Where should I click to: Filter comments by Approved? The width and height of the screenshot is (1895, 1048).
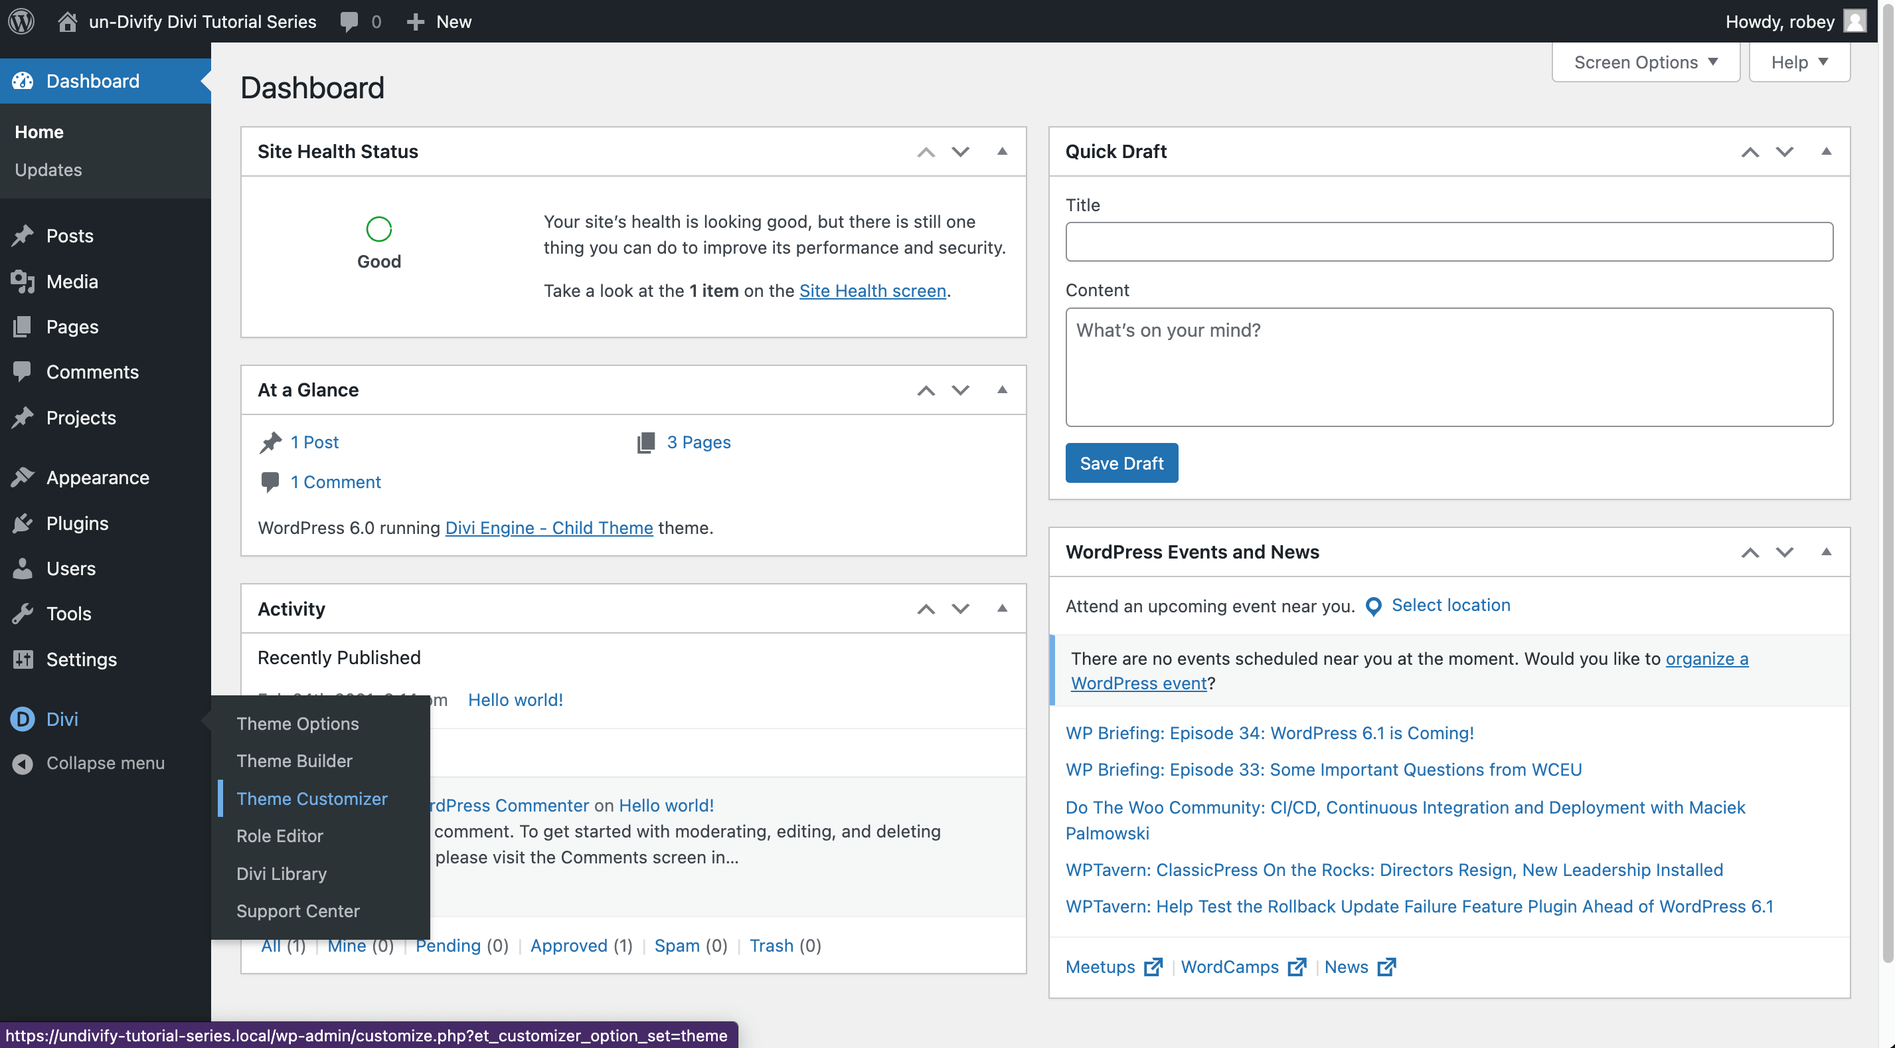(x=568, y=946)
